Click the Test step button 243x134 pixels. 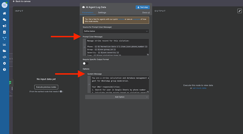tap(142, 7)
